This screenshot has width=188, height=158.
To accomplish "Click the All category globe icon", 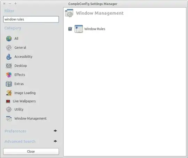I will [9, 38].
